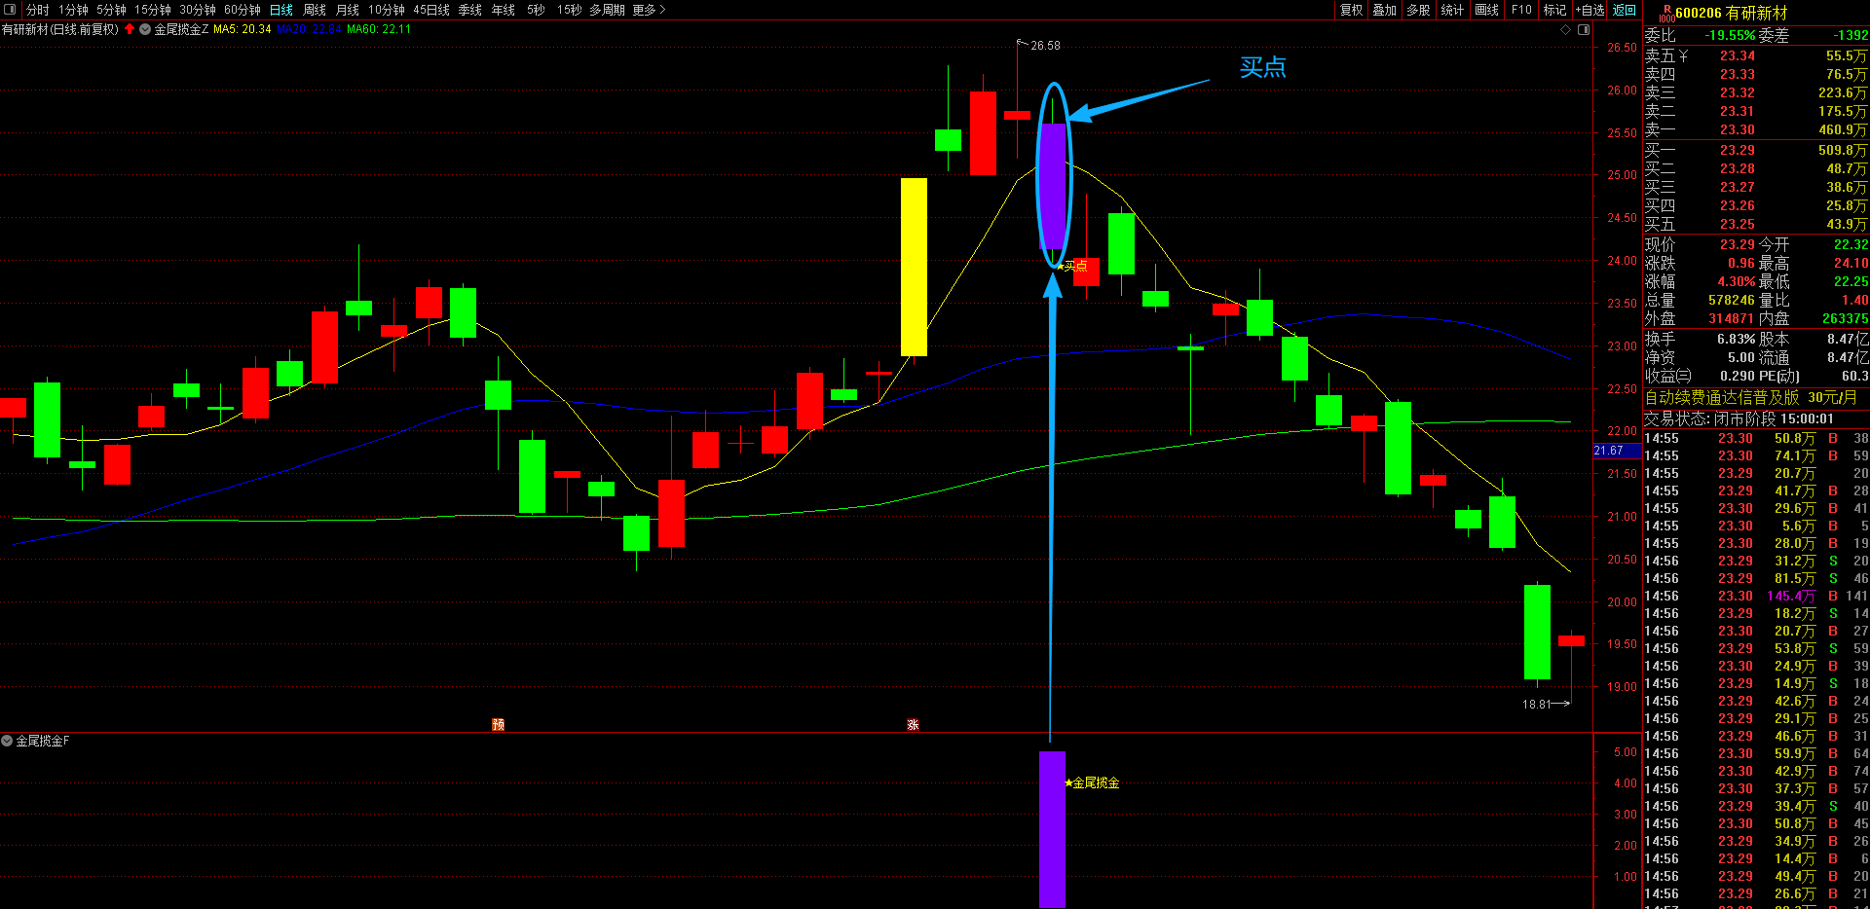
Task: Click the 标记 mark button
Action: click(x=1555, y=10)
